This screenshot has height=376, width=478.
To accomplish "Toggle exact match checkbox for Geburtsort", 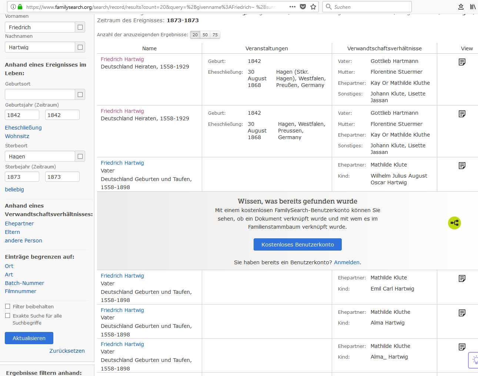I will (80, 94).
